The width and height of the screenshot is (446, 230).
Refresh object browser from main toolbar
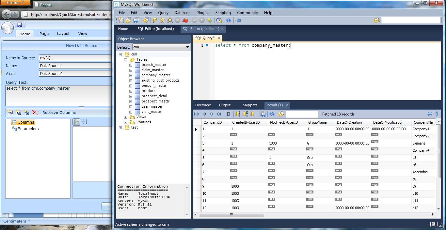229,20
